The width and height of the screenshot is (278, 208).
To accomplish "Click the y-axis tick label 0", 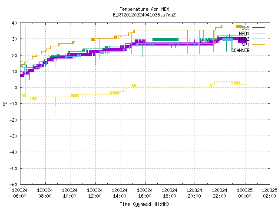I will pyautogui.click(x=16, y=88).
